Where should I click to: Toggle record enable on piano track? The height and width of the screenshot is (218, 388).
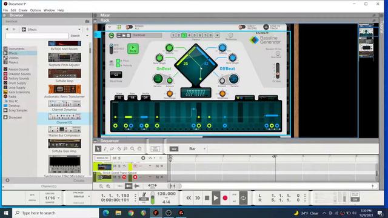pos(135,177)
